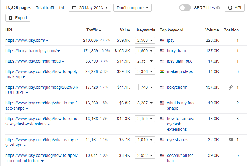Image resolution: width=252 pixels, height=166 pixels.
Task: Click the US flag beside ipsy glam bag
Action: (x=162, y=61)
